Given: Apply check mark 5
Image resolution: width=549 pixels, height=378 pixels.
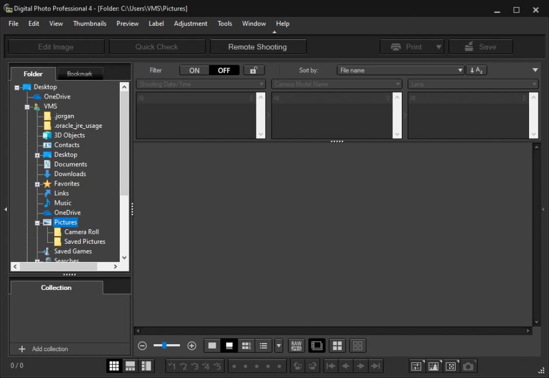Looking at the screenshot, I should click(x=217, y=366).
